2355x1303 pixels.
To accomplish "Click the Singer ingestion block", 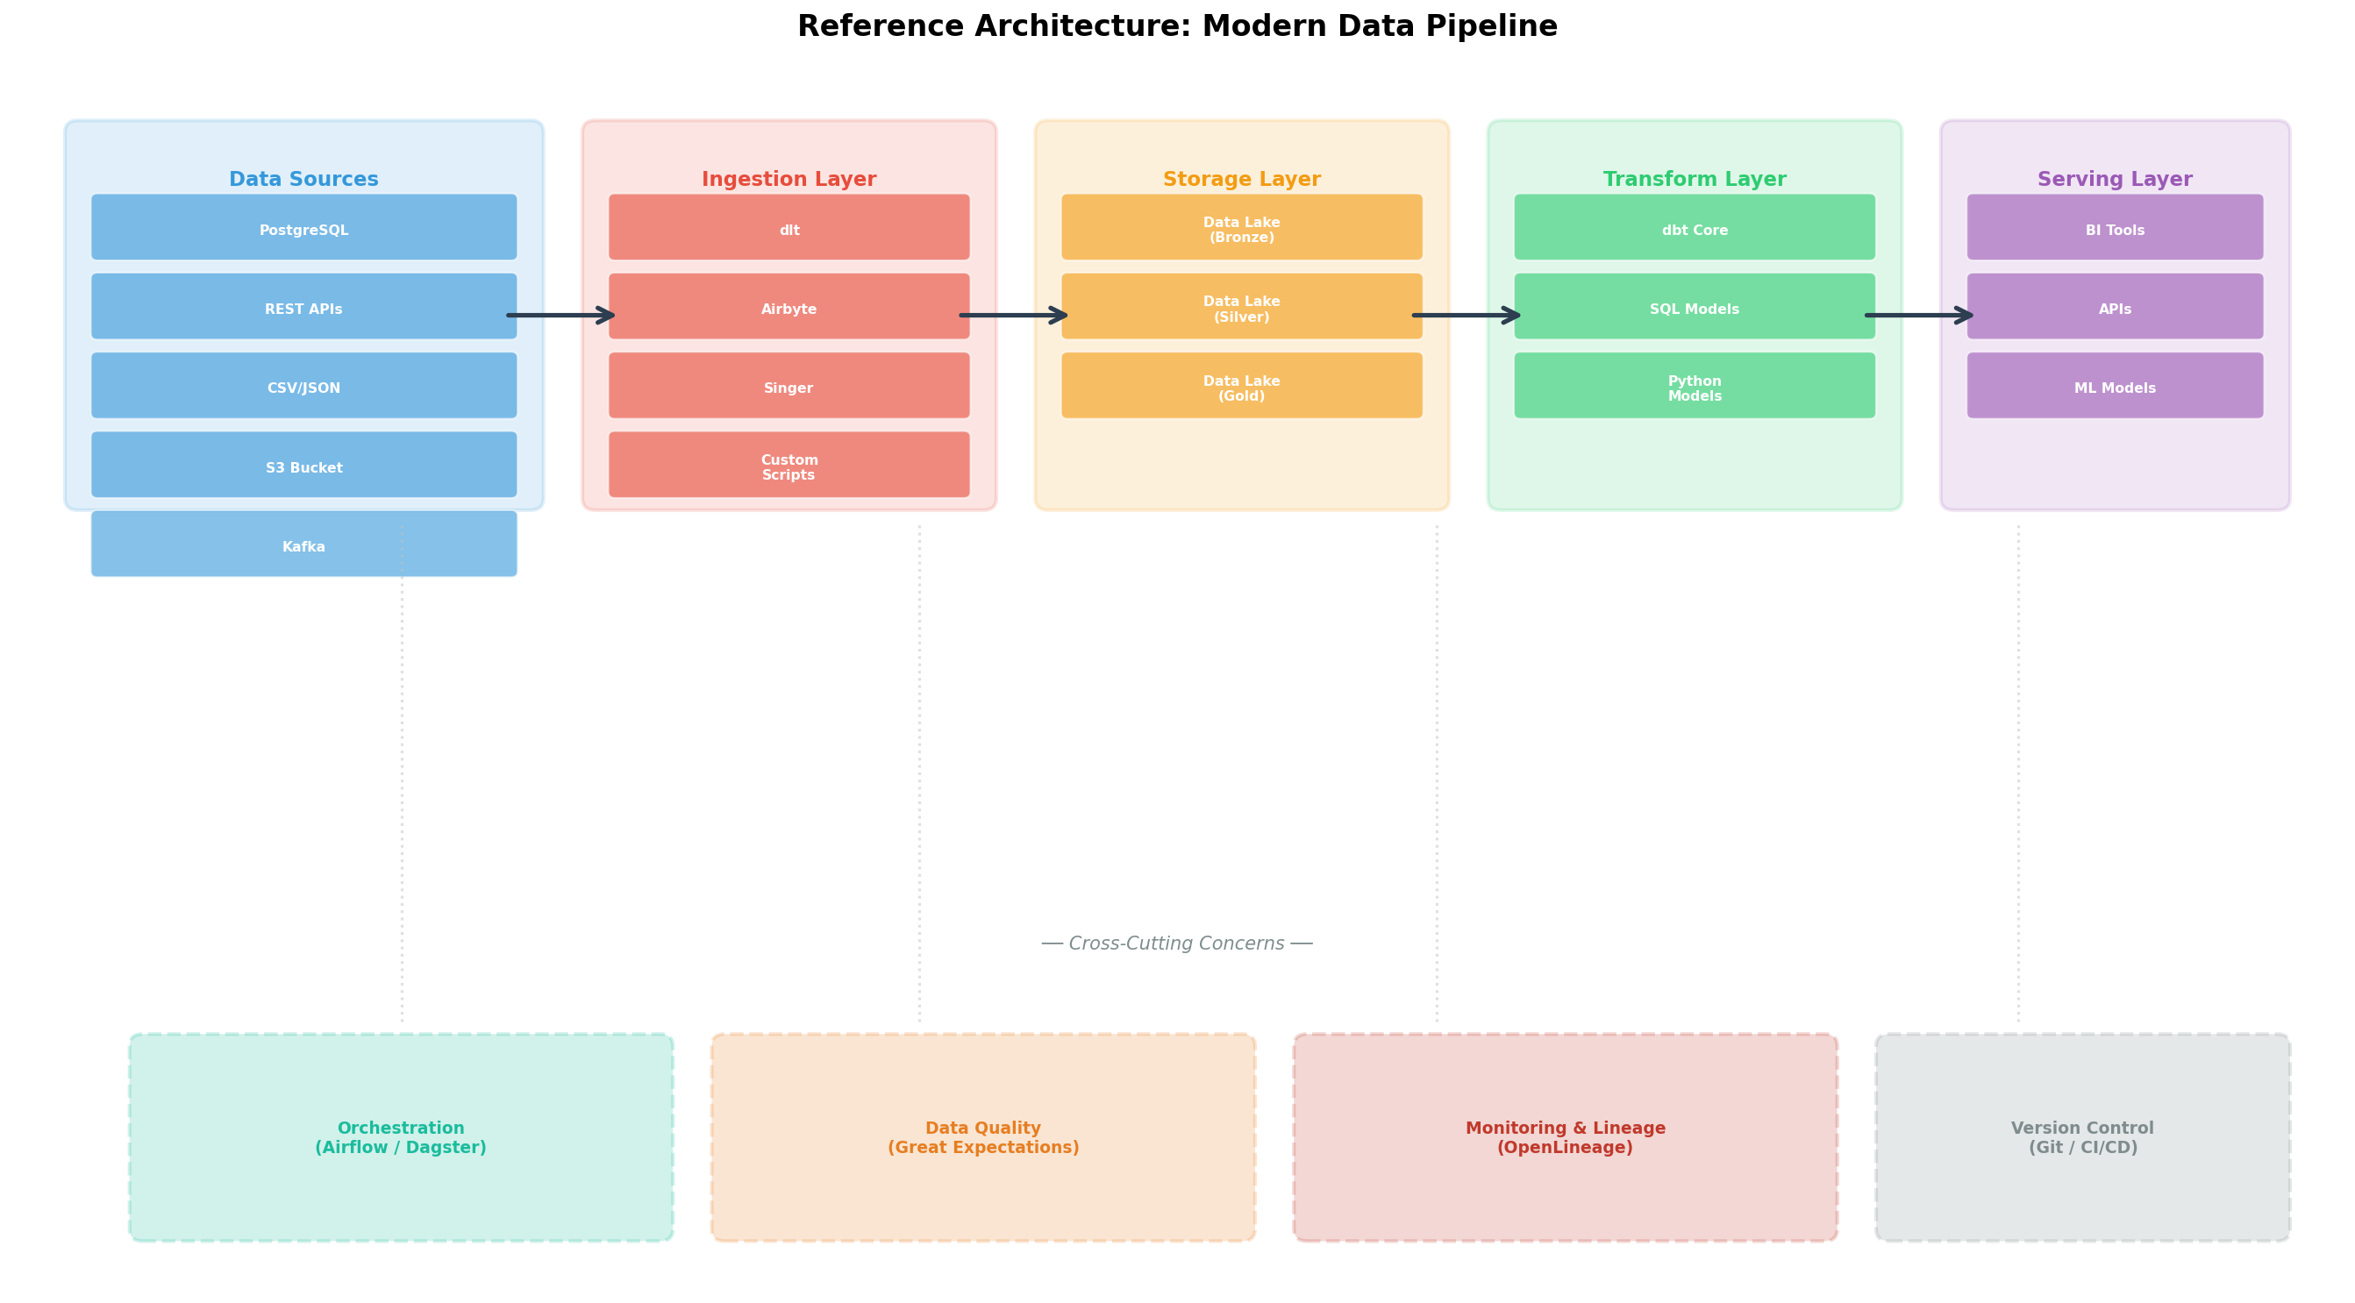I will (x=788, y=388).
